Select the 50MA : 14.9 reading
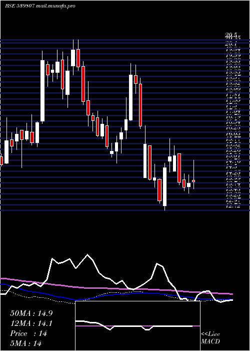 31,313
